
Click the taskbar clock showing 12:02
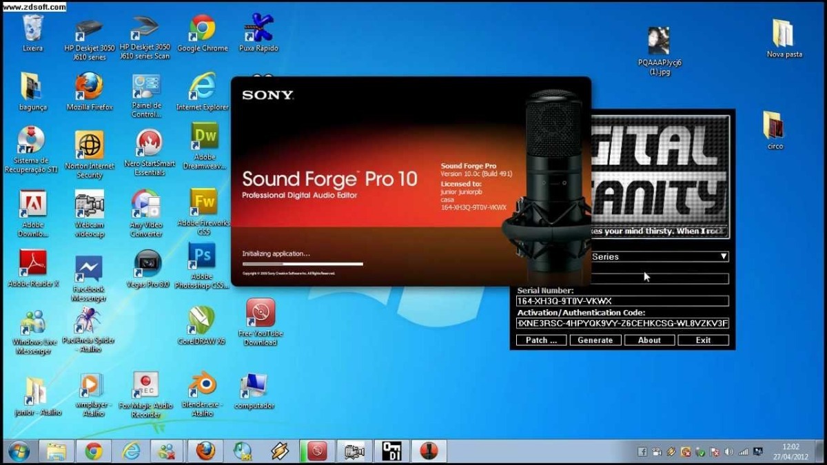[x=792, y=452]
